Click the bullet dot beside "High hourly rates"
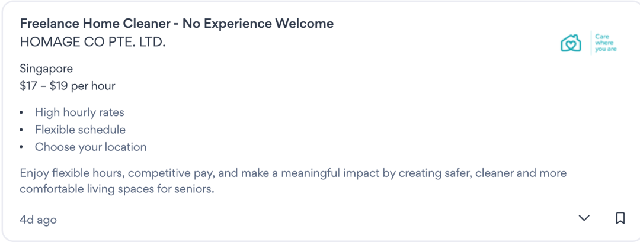 click(x=22, y=112)
